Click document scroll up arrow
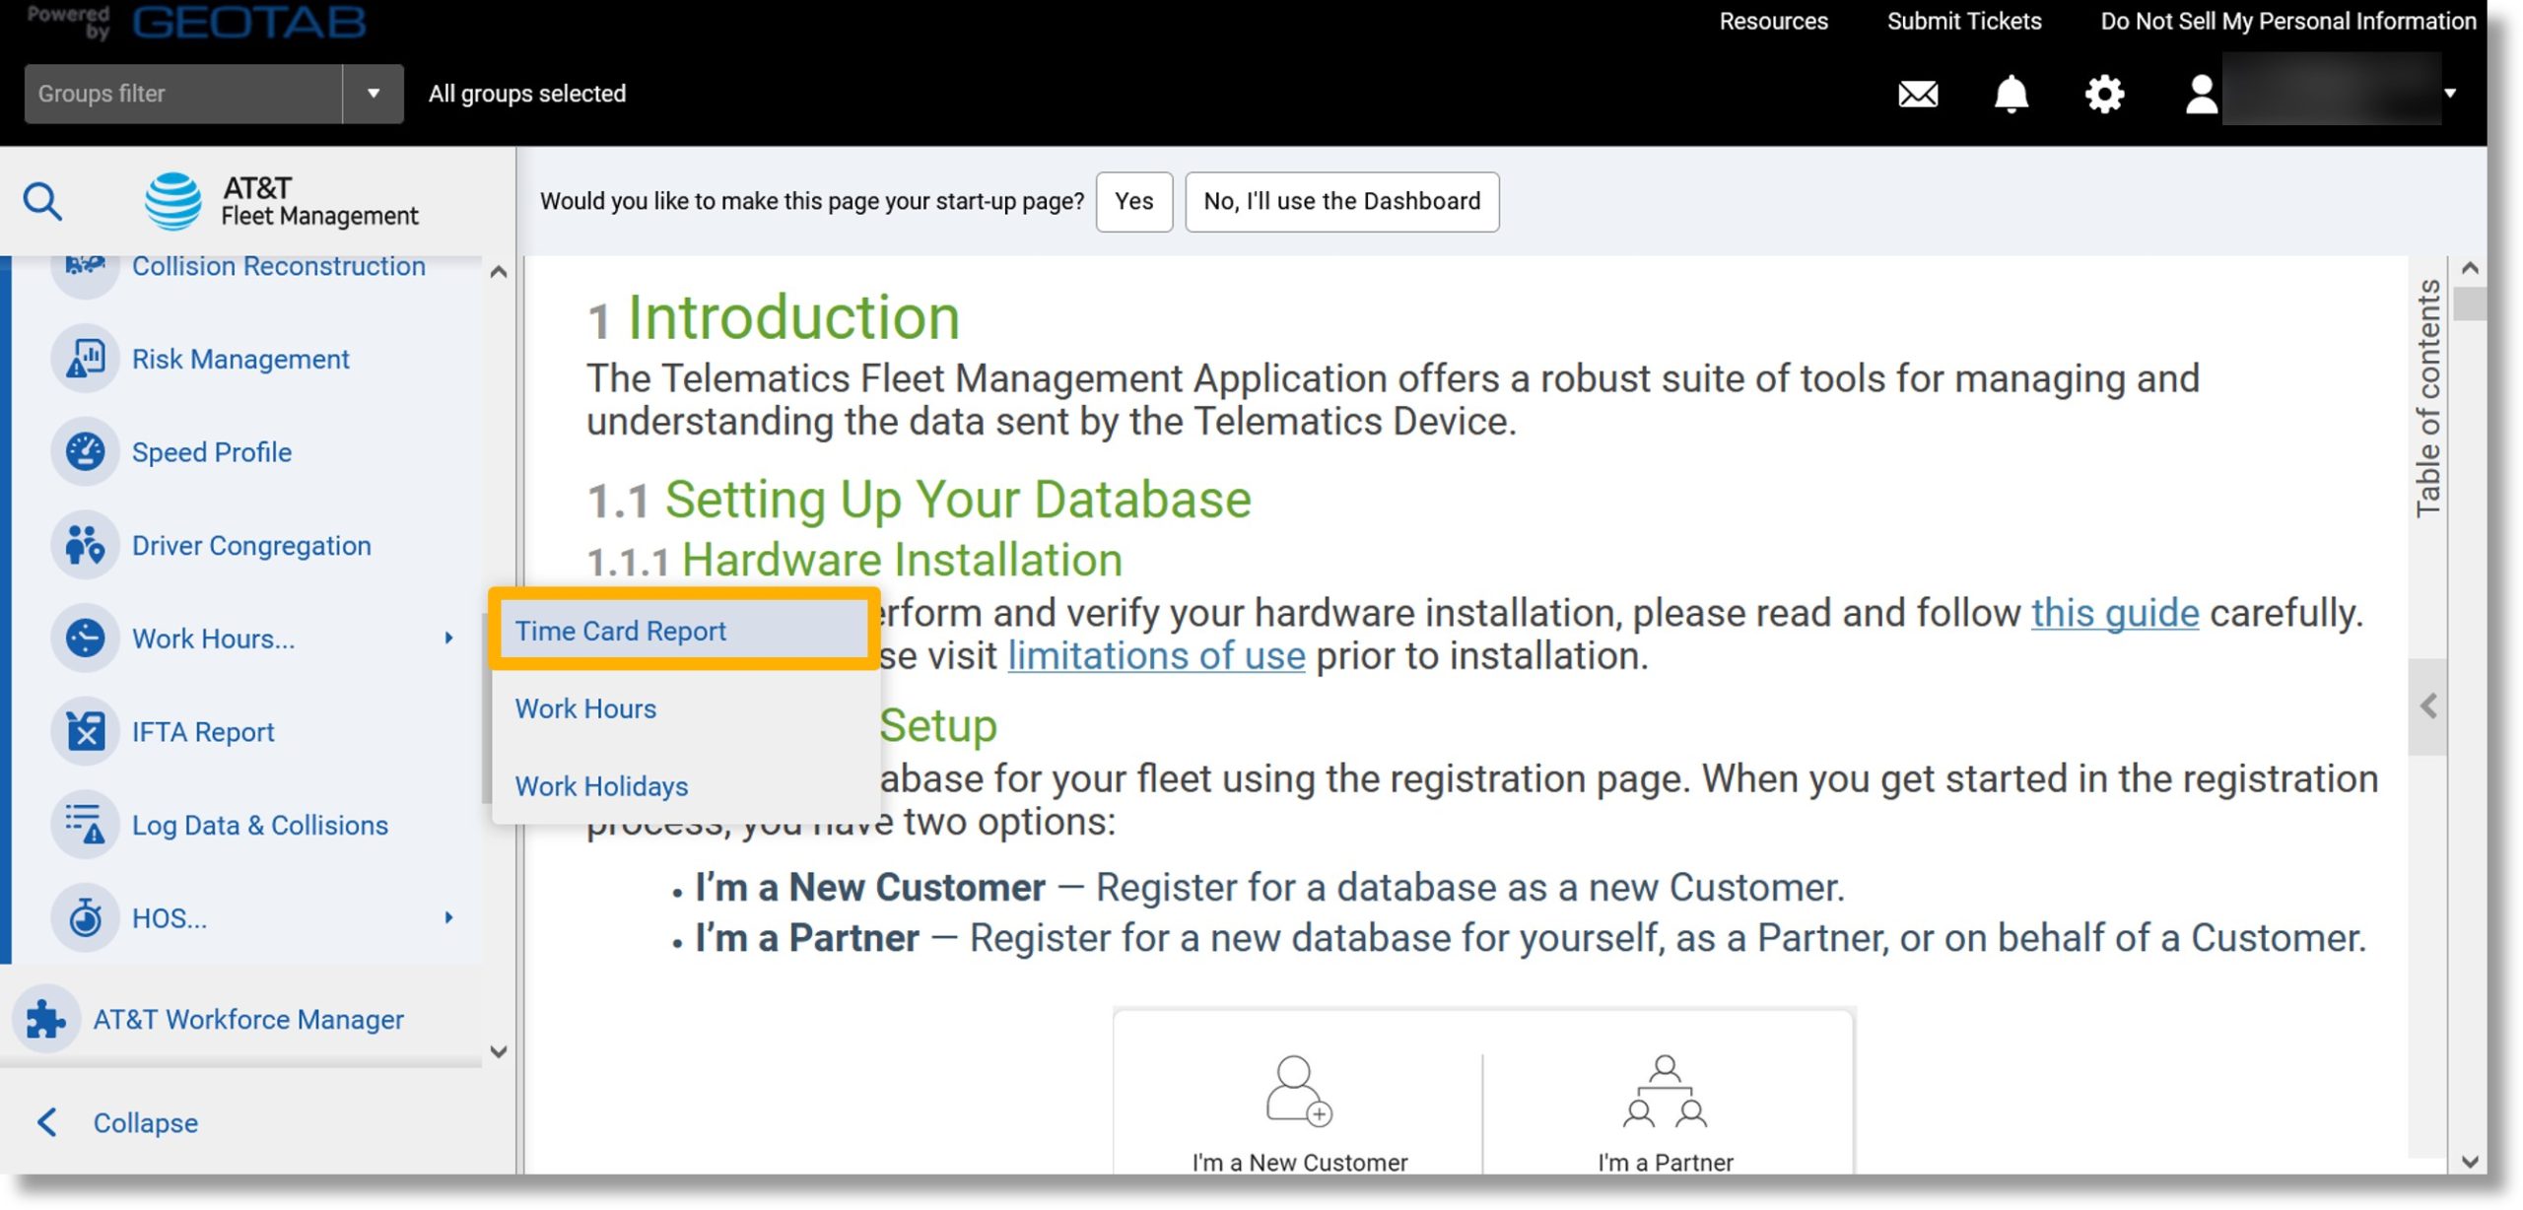 (2469, 268)
